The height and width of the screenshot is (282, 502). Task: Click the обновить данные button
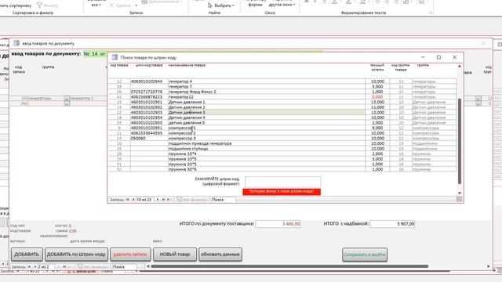coord(220,255)
